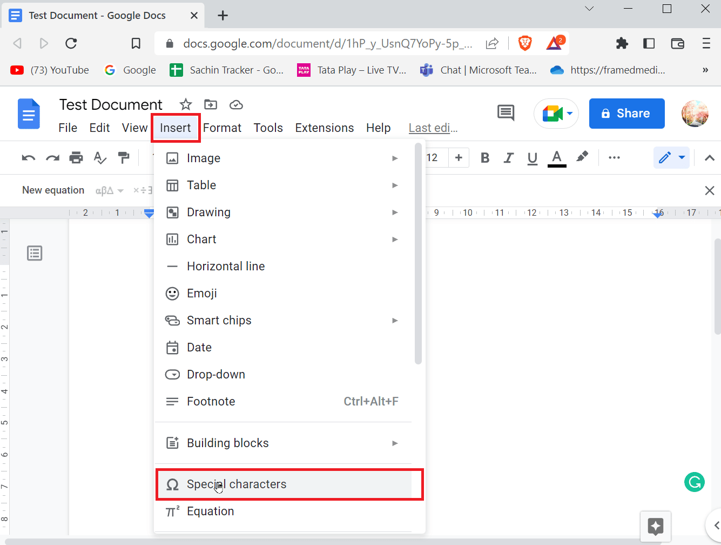Image resolution: width=721 pixels, height=545 pixels.
Task: Click the print icon in the toolbar
Action: click(x=76, y=157)
